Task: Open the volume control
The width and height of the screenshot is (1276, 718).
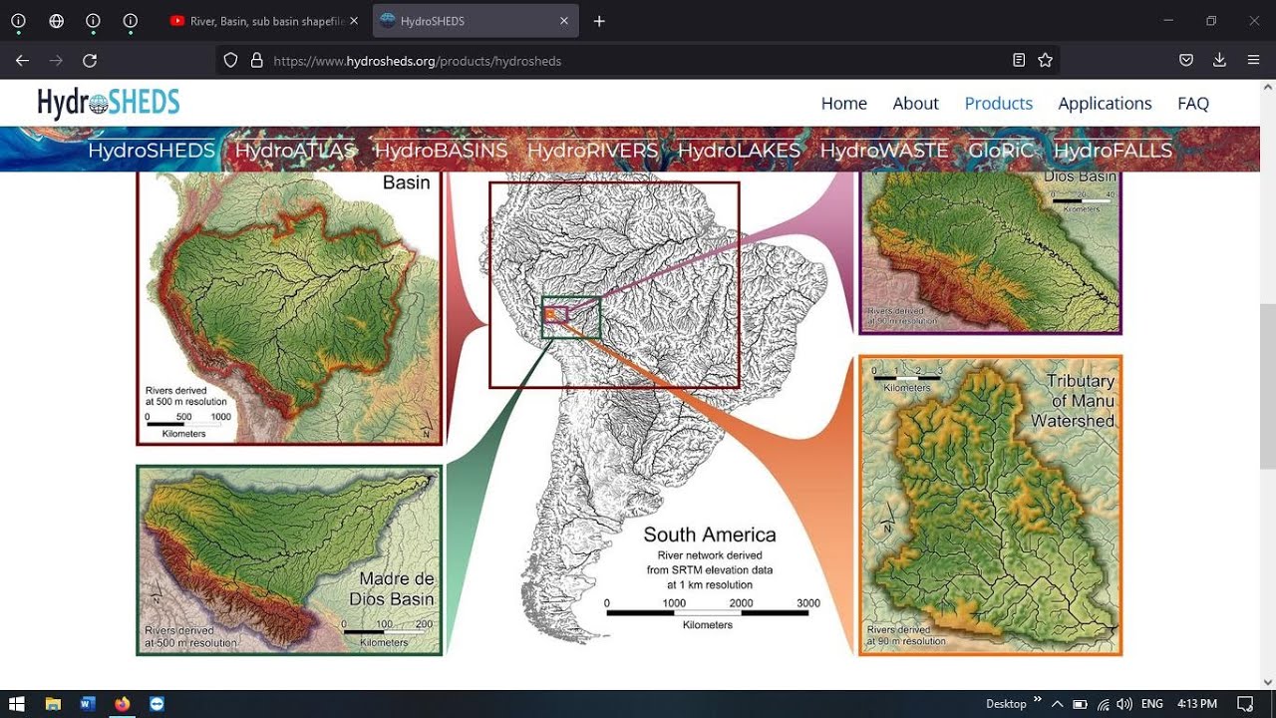Action: 1124,704
